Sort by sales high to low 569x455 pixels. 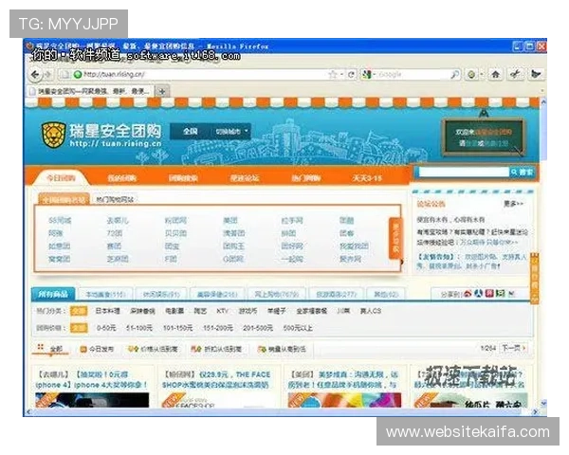[x=282, y=349]
